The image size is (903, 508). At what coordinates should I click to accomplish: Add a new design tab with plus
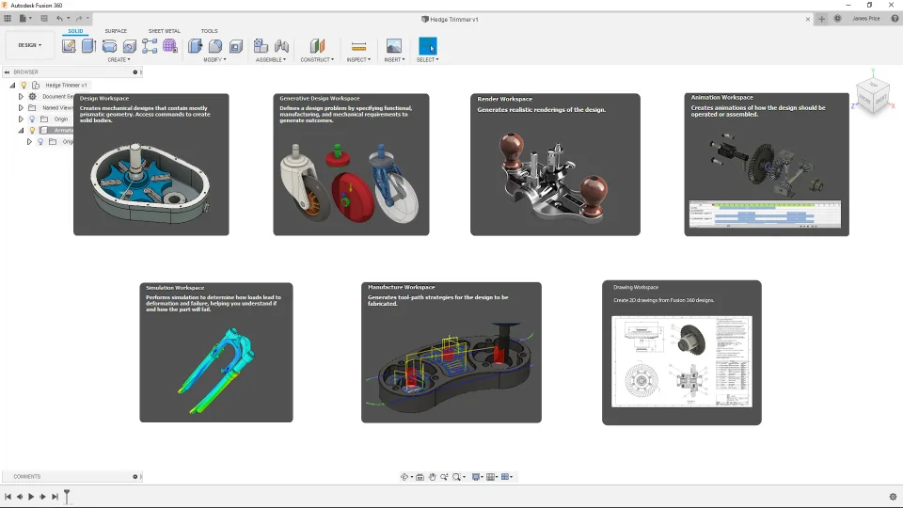click(822, 19)
